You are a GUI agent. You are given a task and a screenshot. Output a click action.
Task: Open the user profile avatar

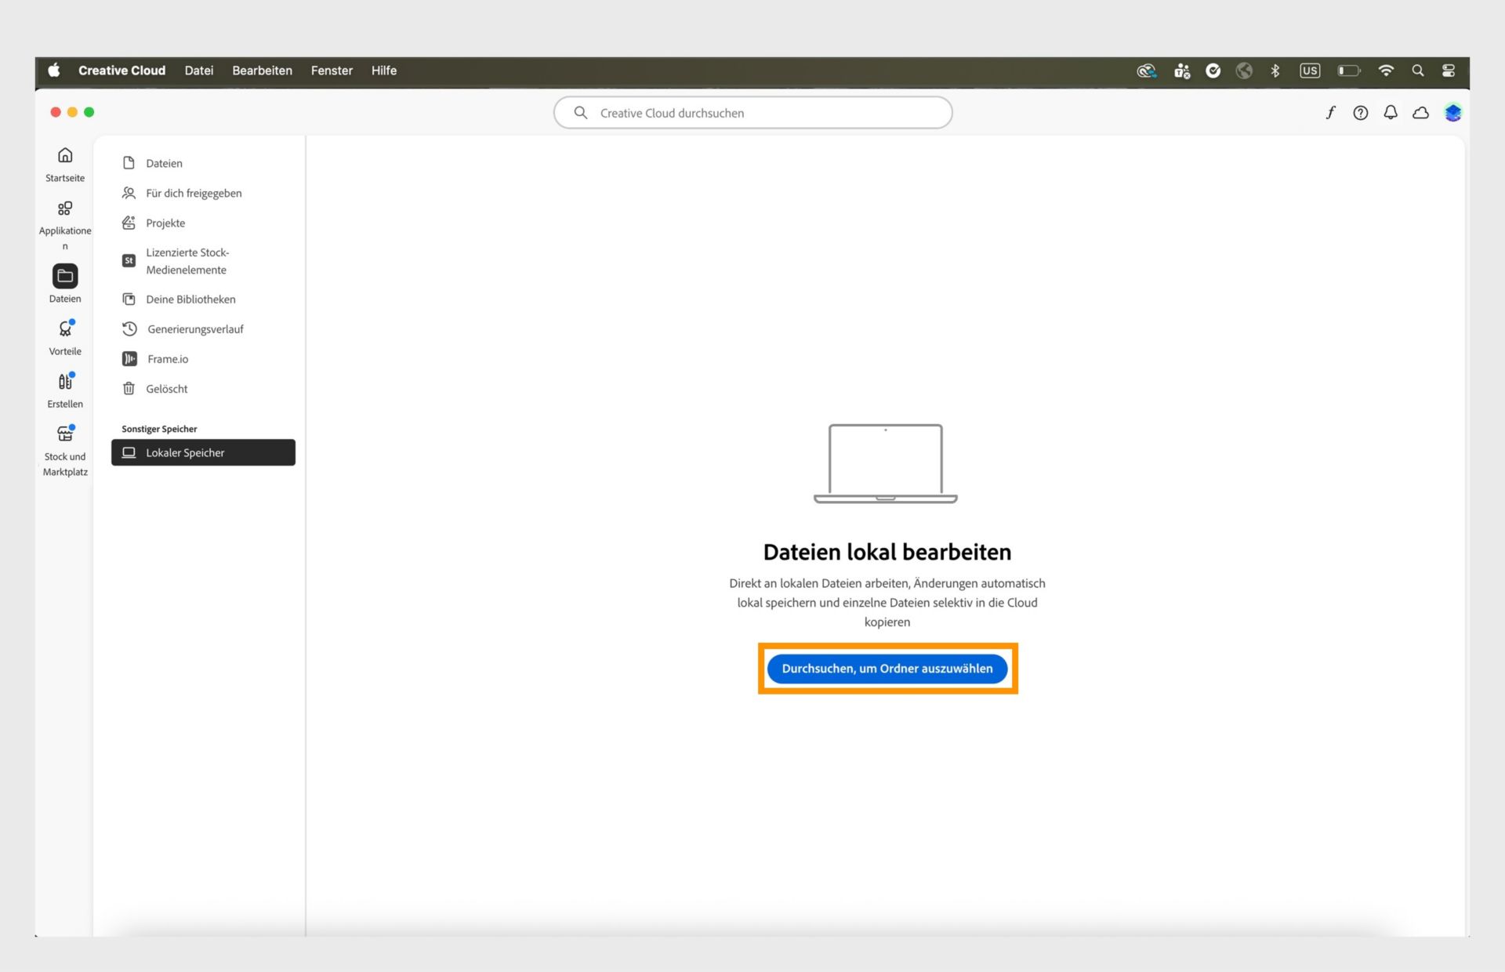(1452, 113)
